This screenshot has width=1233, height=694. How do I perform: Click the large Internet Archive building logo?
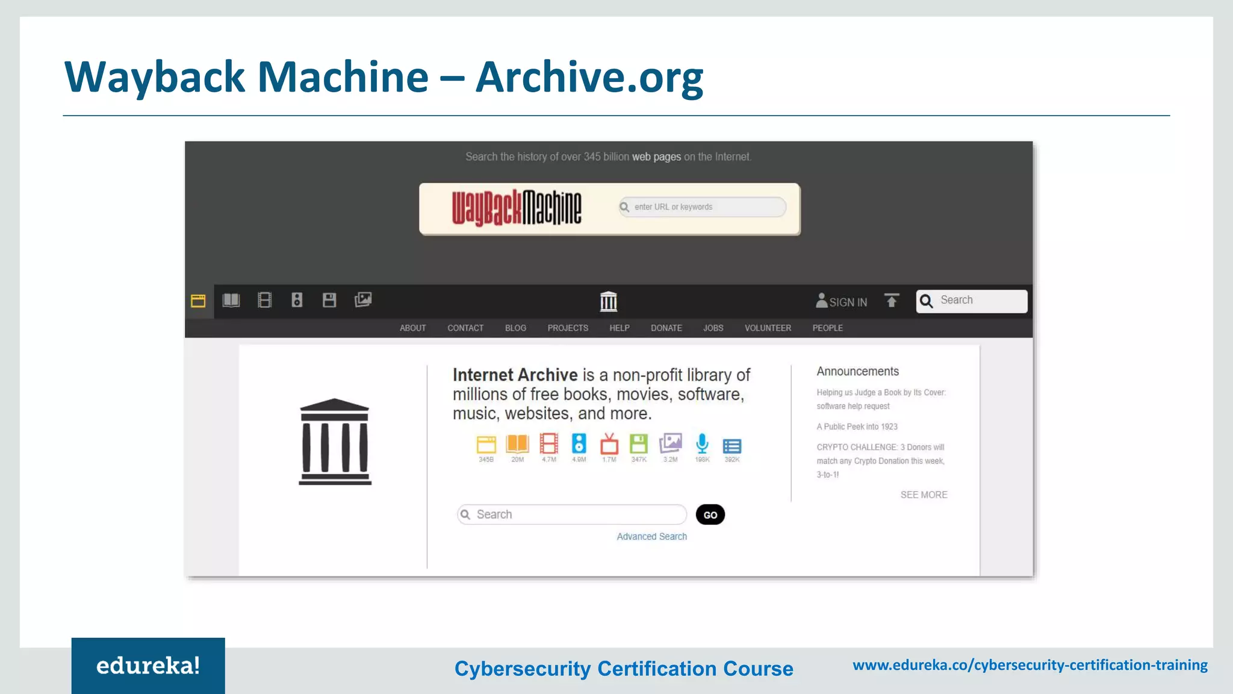pyautogui.click(x=335, y=442)
